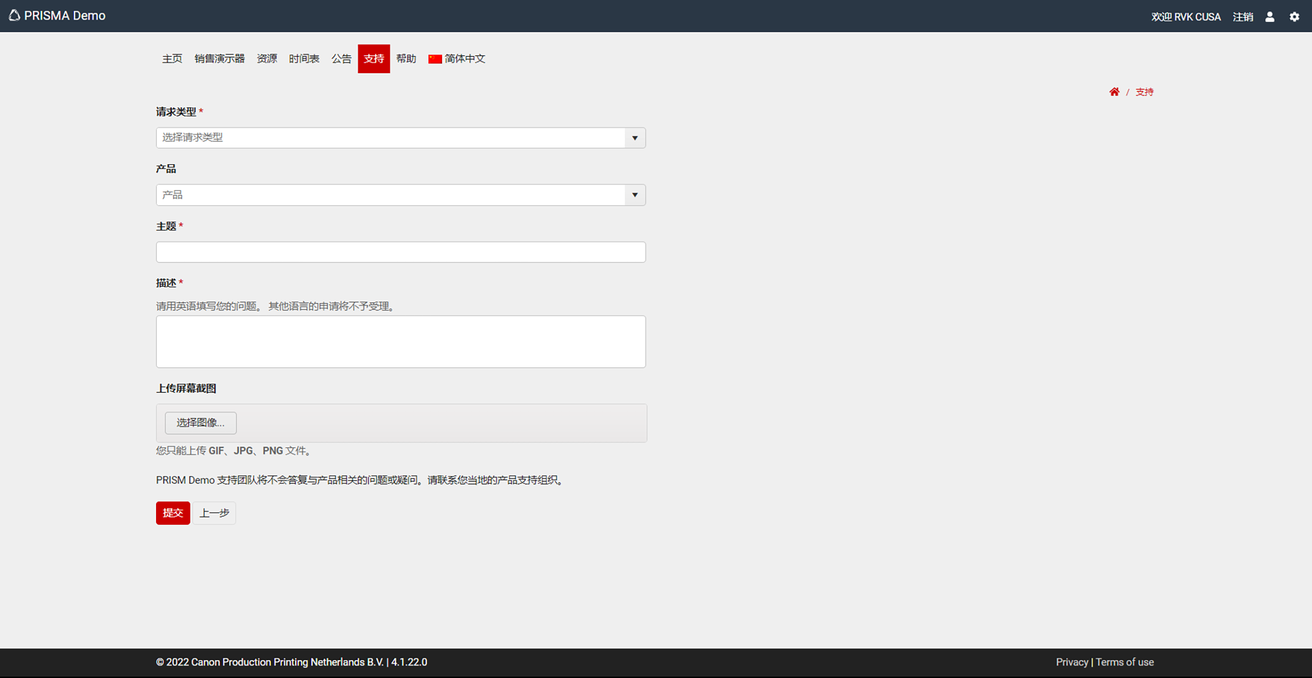Expand the 产品 dropdown arrow
Screen dimensions: 1312x678
click(635, 195)
